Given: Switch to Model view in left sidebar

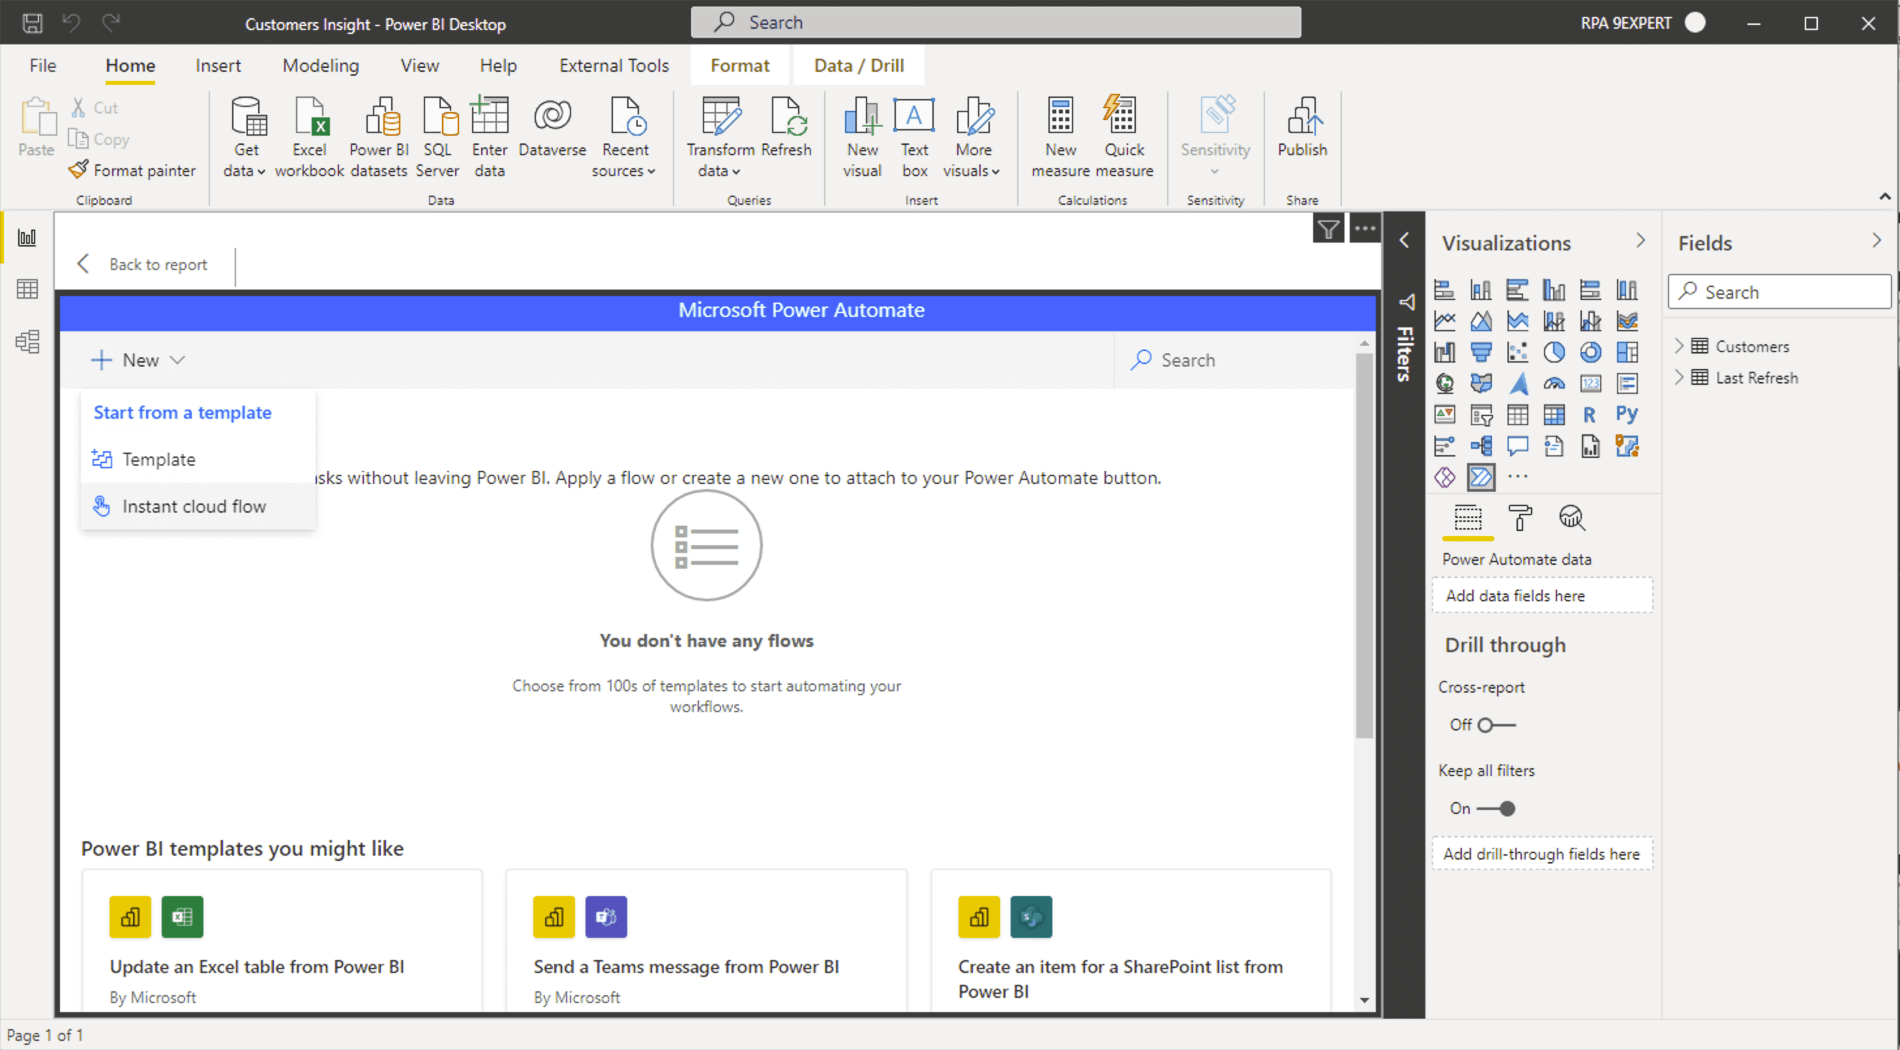Looking at the screenshot, I should [27, 341].
